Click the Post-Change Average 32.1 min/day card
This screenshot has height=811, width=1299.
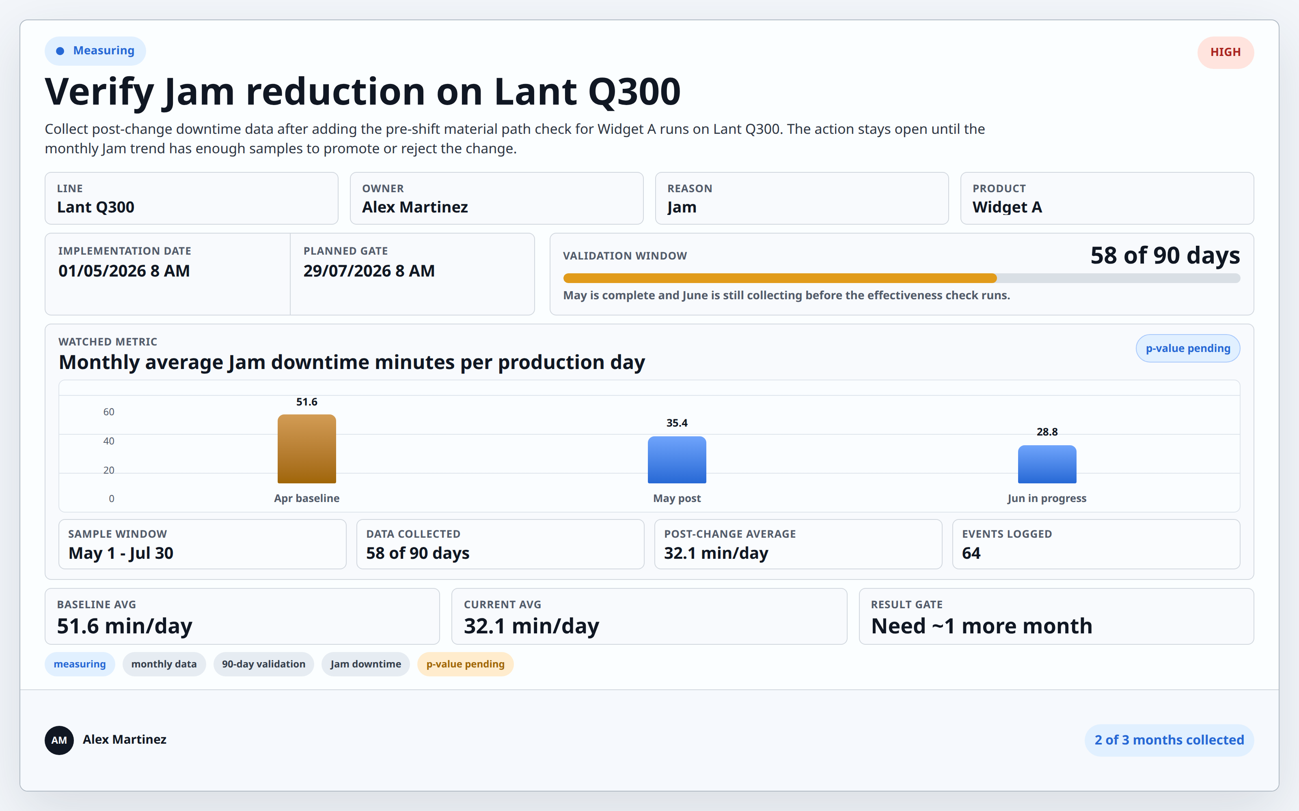[798, 544]
